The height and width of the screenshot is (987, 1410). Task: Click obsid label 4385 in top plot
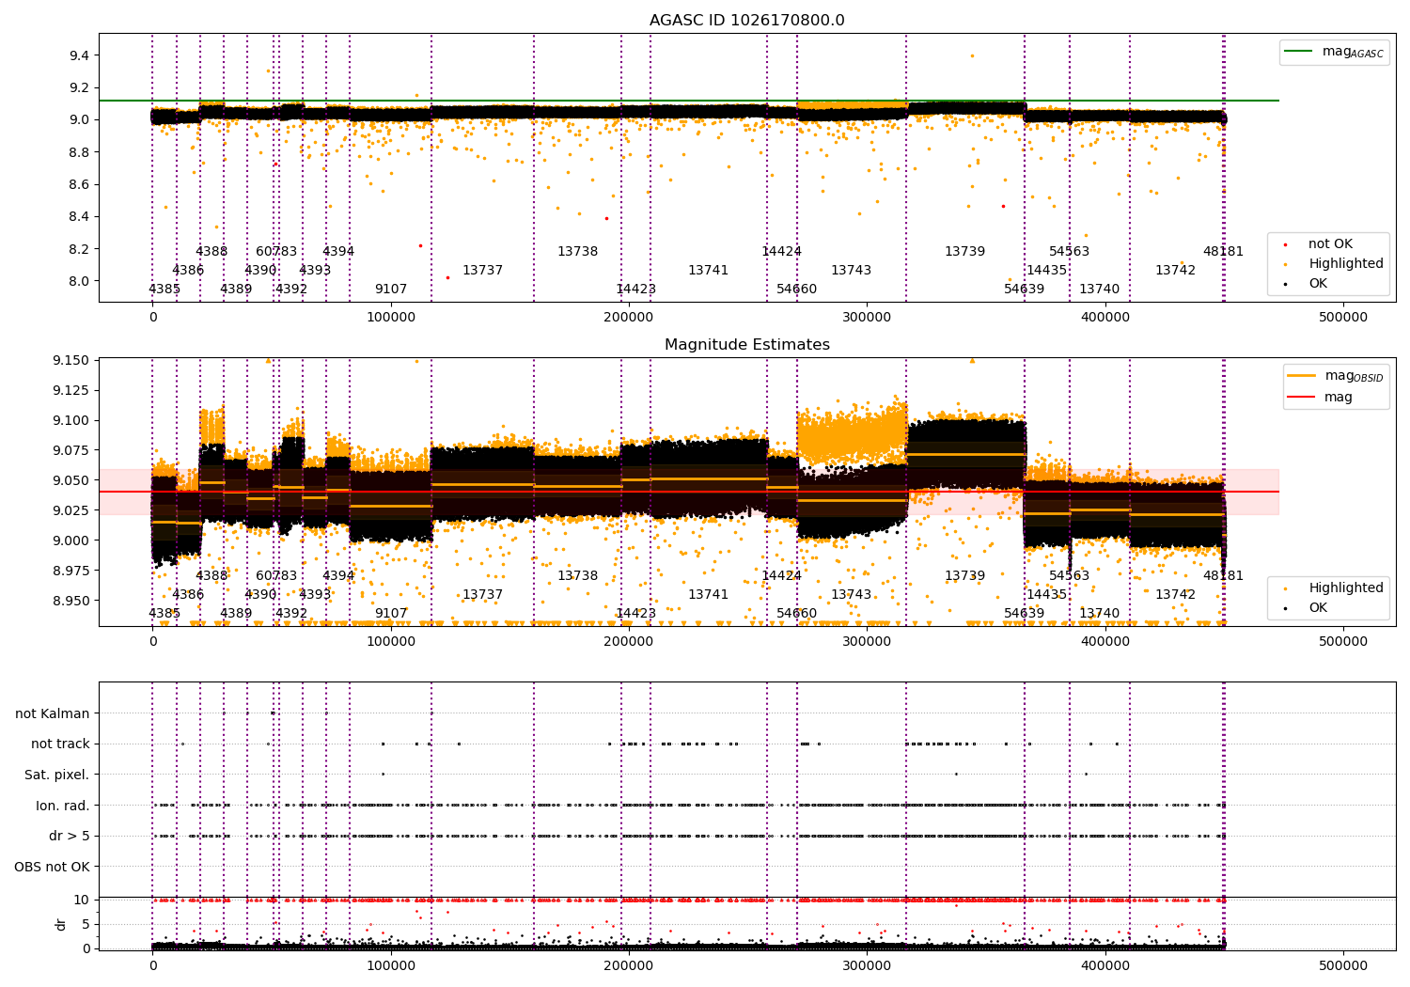(x=164, y=290)
